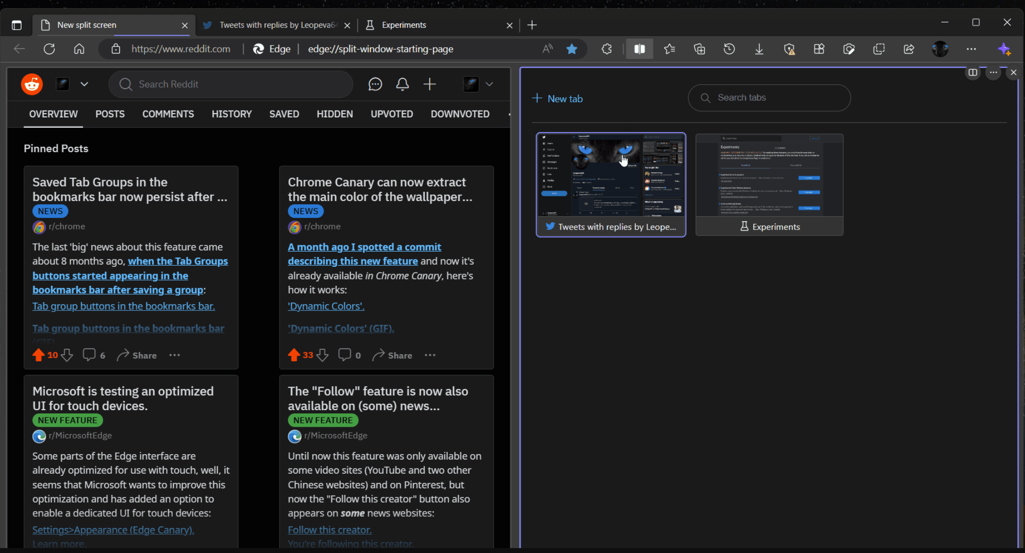The width and height of the screenshot is (1025, 553).
Task: Open 'Tab group buttons in the bookmarks bar.' link
Action: pos(123,306)
